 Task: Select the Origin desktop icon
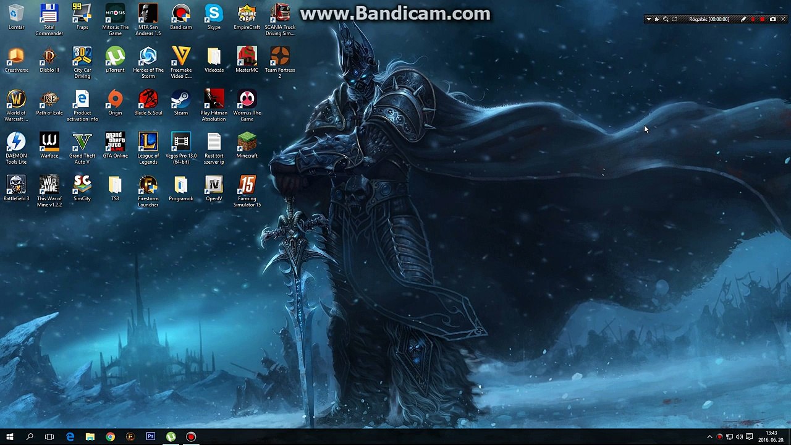point(115,103)
